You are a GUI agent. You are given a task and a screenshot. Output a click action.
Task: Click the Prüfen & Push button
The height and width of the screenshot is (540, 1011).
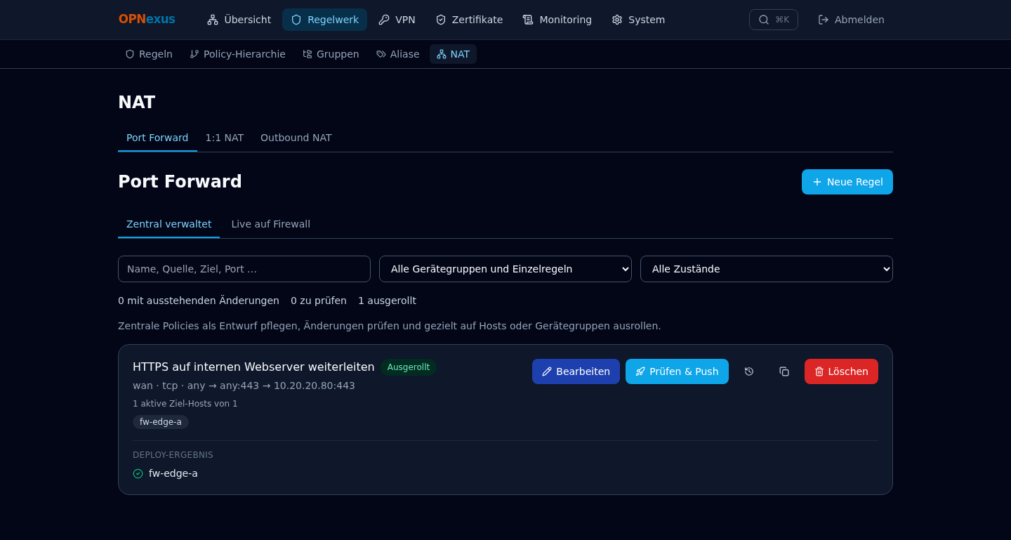pos(677,371)
